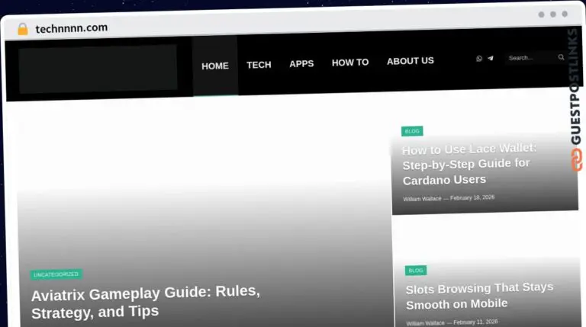Open William Wallace author link under Lace Wallet
The width and height of the screenshot is (586, 327).
pos(422,199)
